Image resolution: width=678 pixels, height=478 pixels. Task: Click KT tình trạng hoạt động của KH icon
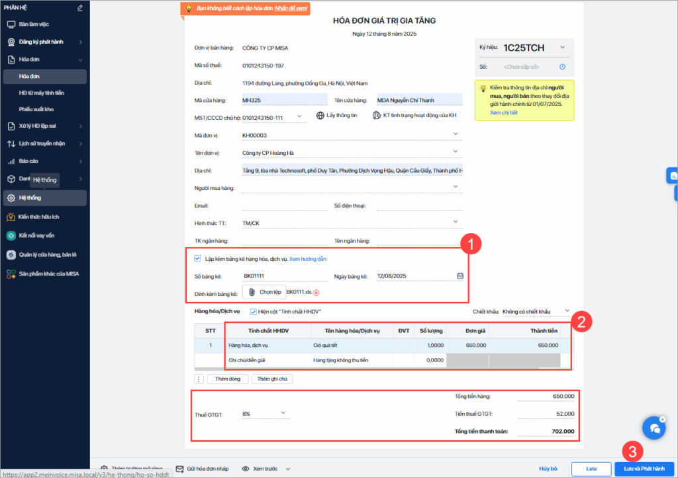coord(377,115)
